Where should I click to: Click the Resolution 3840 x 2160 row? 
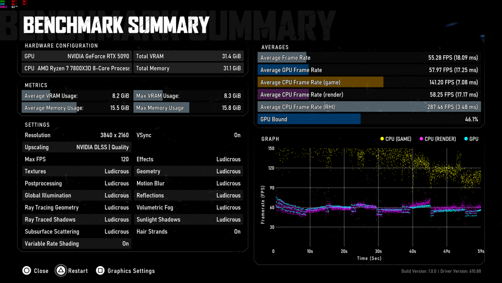coord(77,135)
